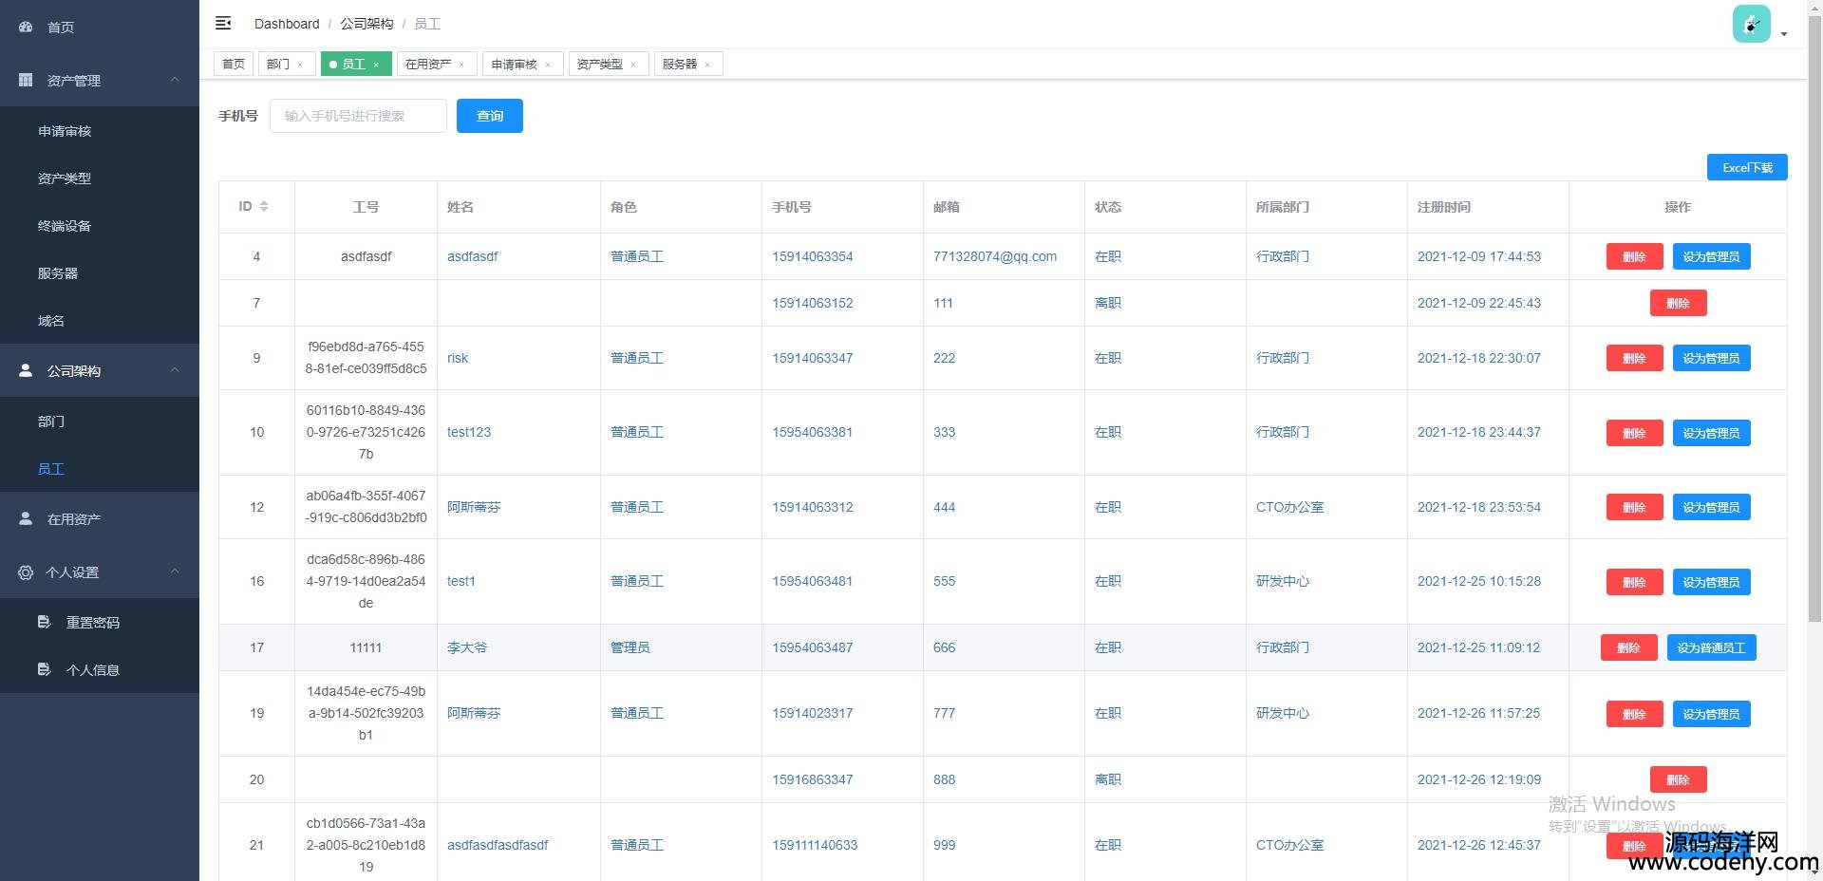The image size is (1823, 881).
Task: Collapse the 公司架构 menu chevron
Action: (175, 370)
